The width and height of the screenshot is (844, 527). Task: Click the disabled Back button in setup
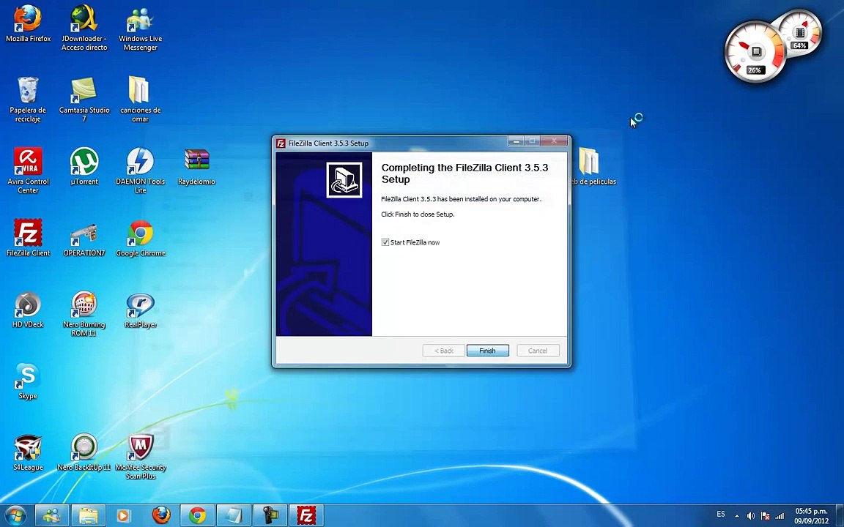click(443, 351)
